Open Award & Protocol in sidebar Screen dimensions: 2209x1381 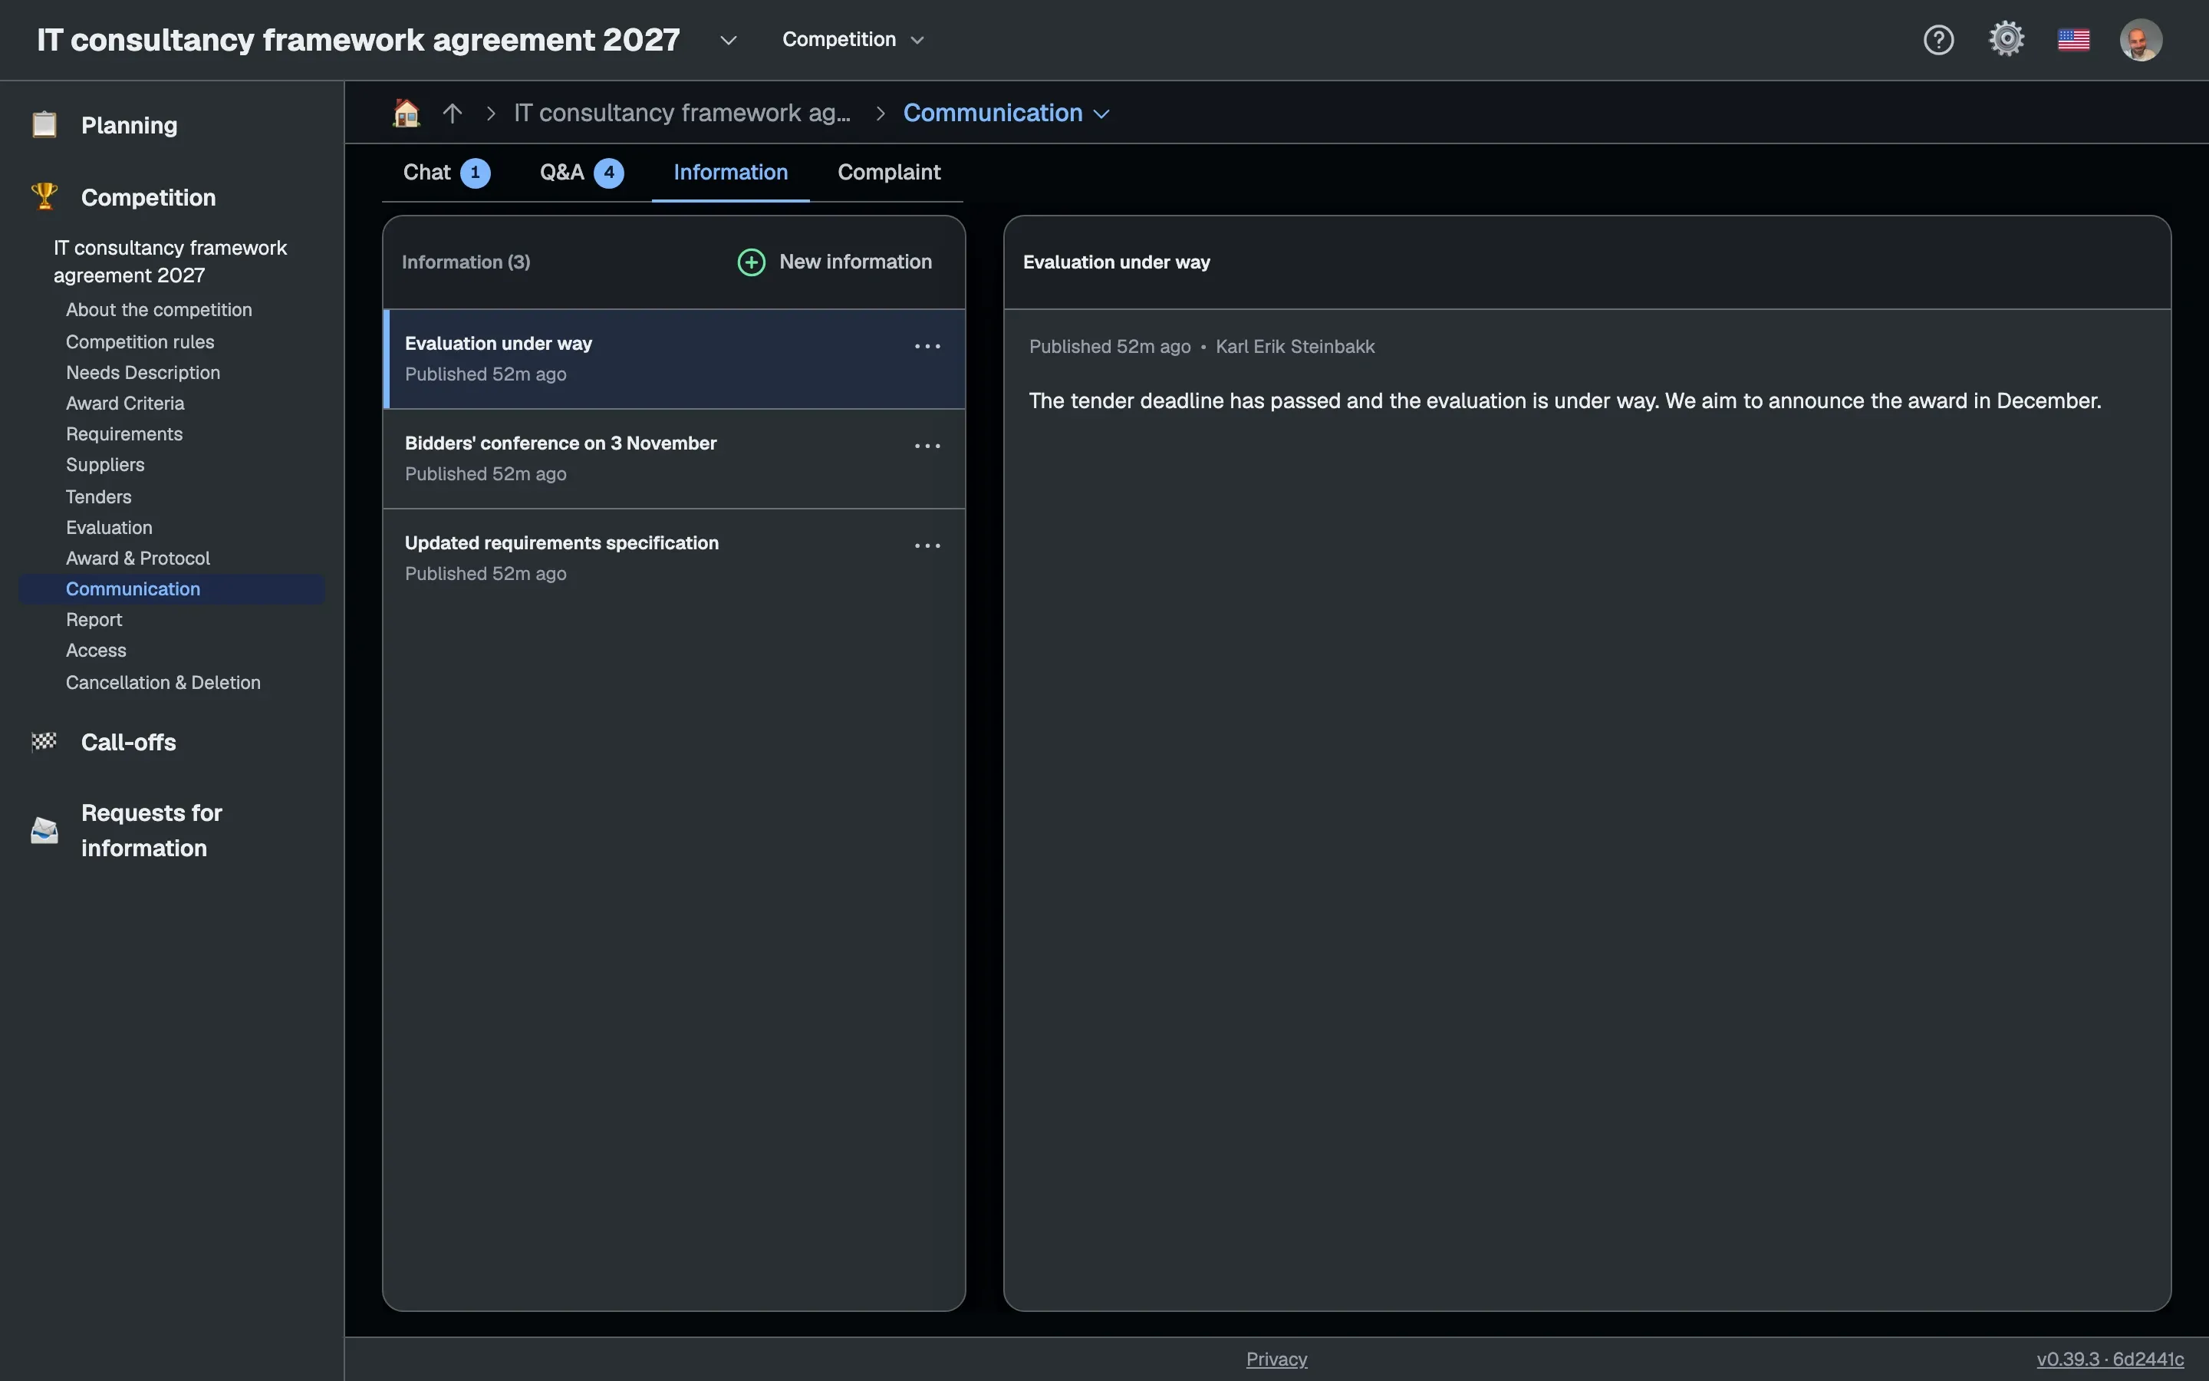(x=138, y=558)
